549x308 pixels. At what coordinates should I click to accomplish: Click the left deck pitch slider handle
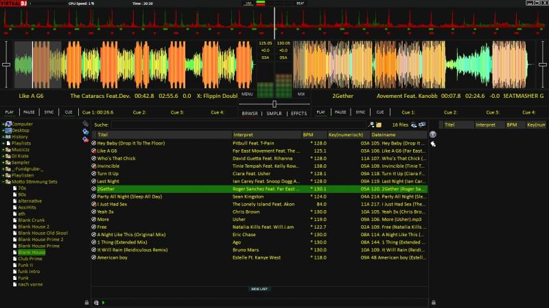click(x=6, y=64)
